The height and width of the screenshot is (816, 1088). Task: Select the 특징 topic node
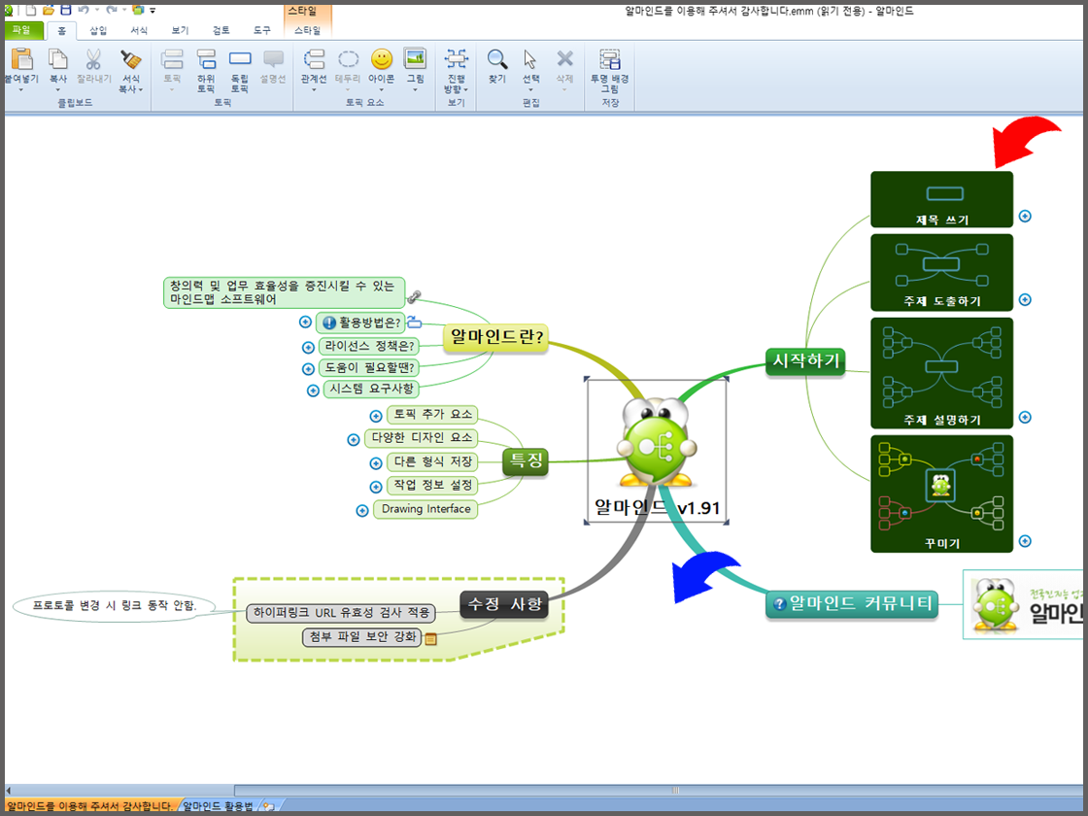pos(526,460)
